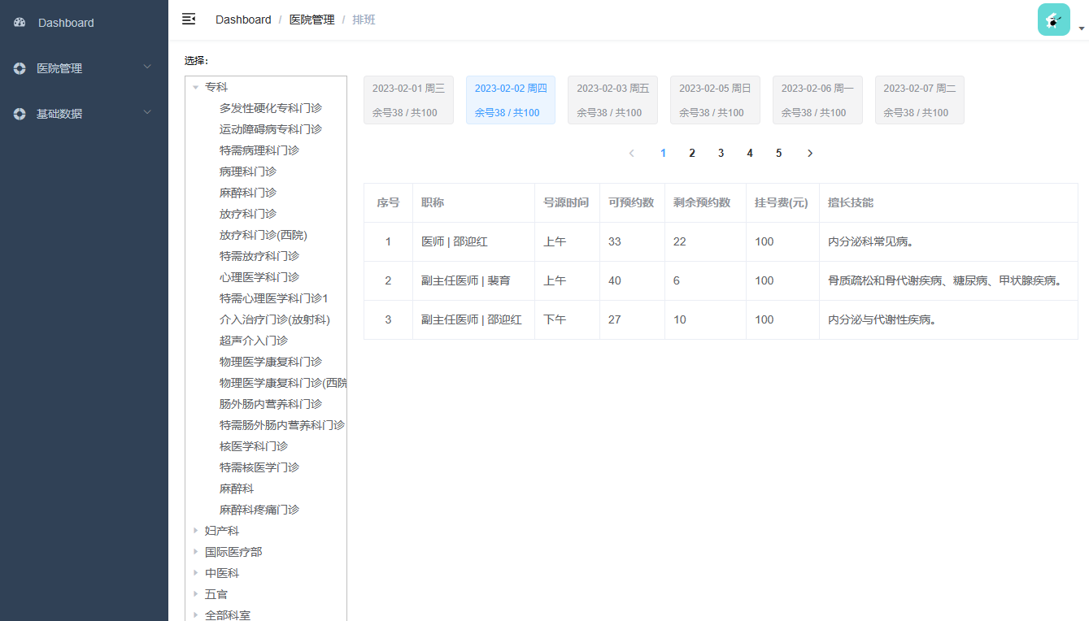This screenshot has width=1089, height=621.
Task: Click skill text 内分泌科常见病。
Action: tap(873, 241)
